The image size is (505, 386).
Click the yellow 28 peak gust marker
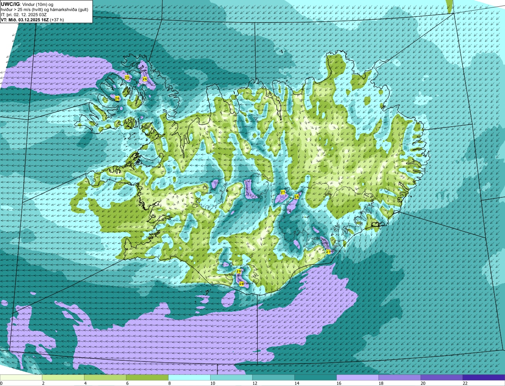point(241,284)
